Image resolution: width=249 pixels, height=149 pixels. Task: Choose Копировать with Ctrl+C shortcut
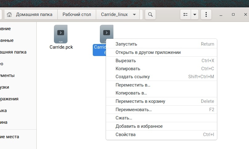tap(128, 69)
